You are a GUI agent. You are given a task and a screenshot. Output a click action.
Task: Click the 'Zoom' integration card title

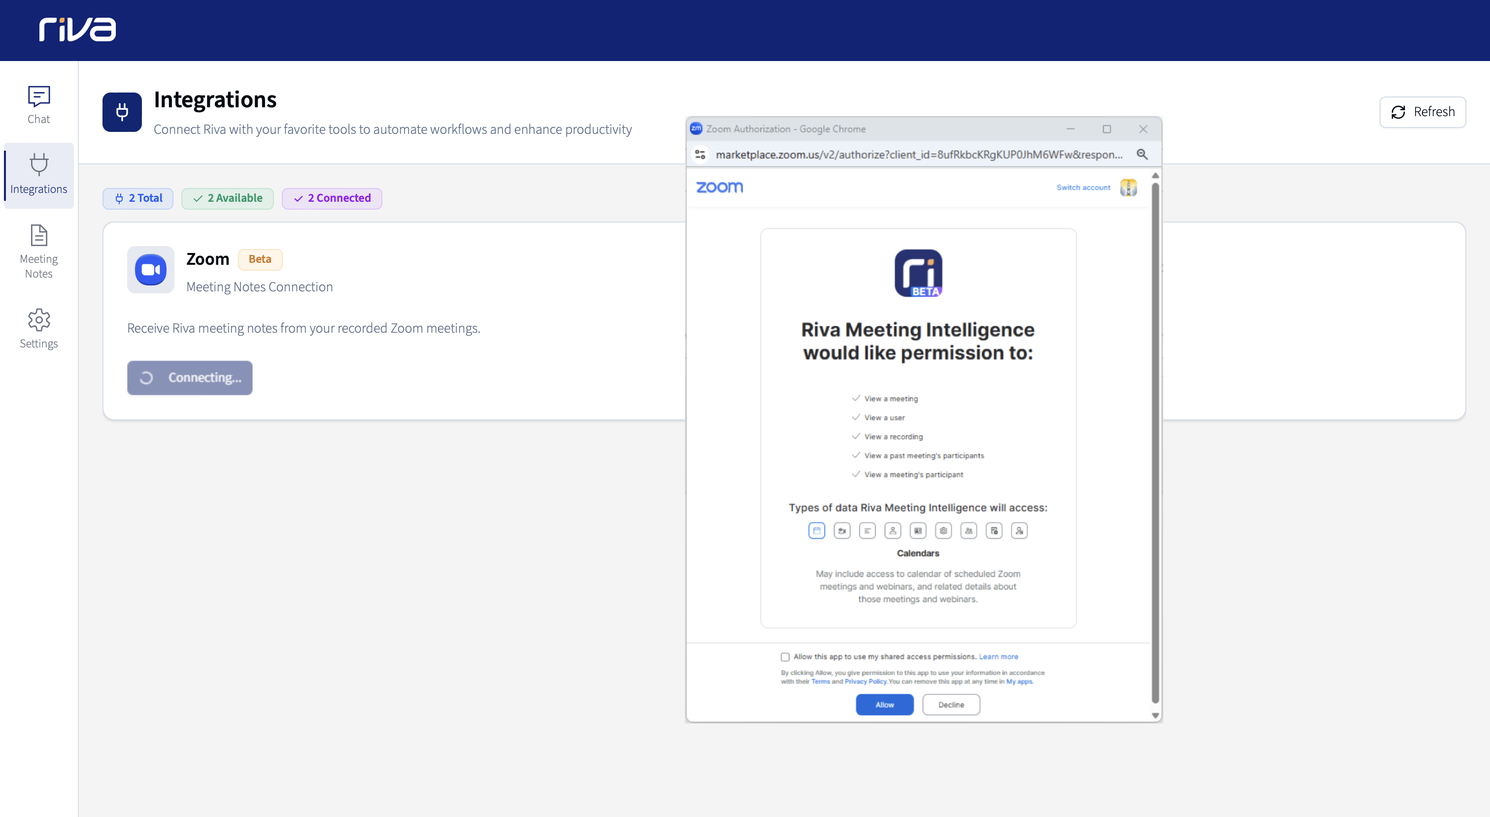click(207, 259)
